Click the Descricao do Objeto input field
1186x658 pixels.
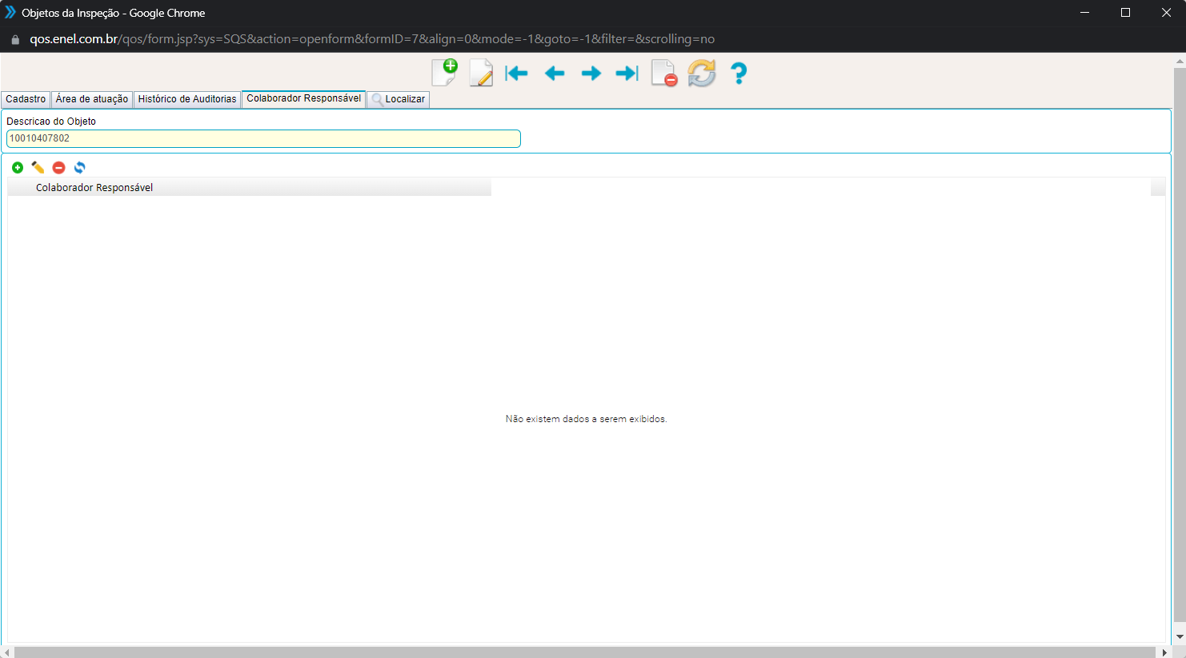tap(263, 138)
